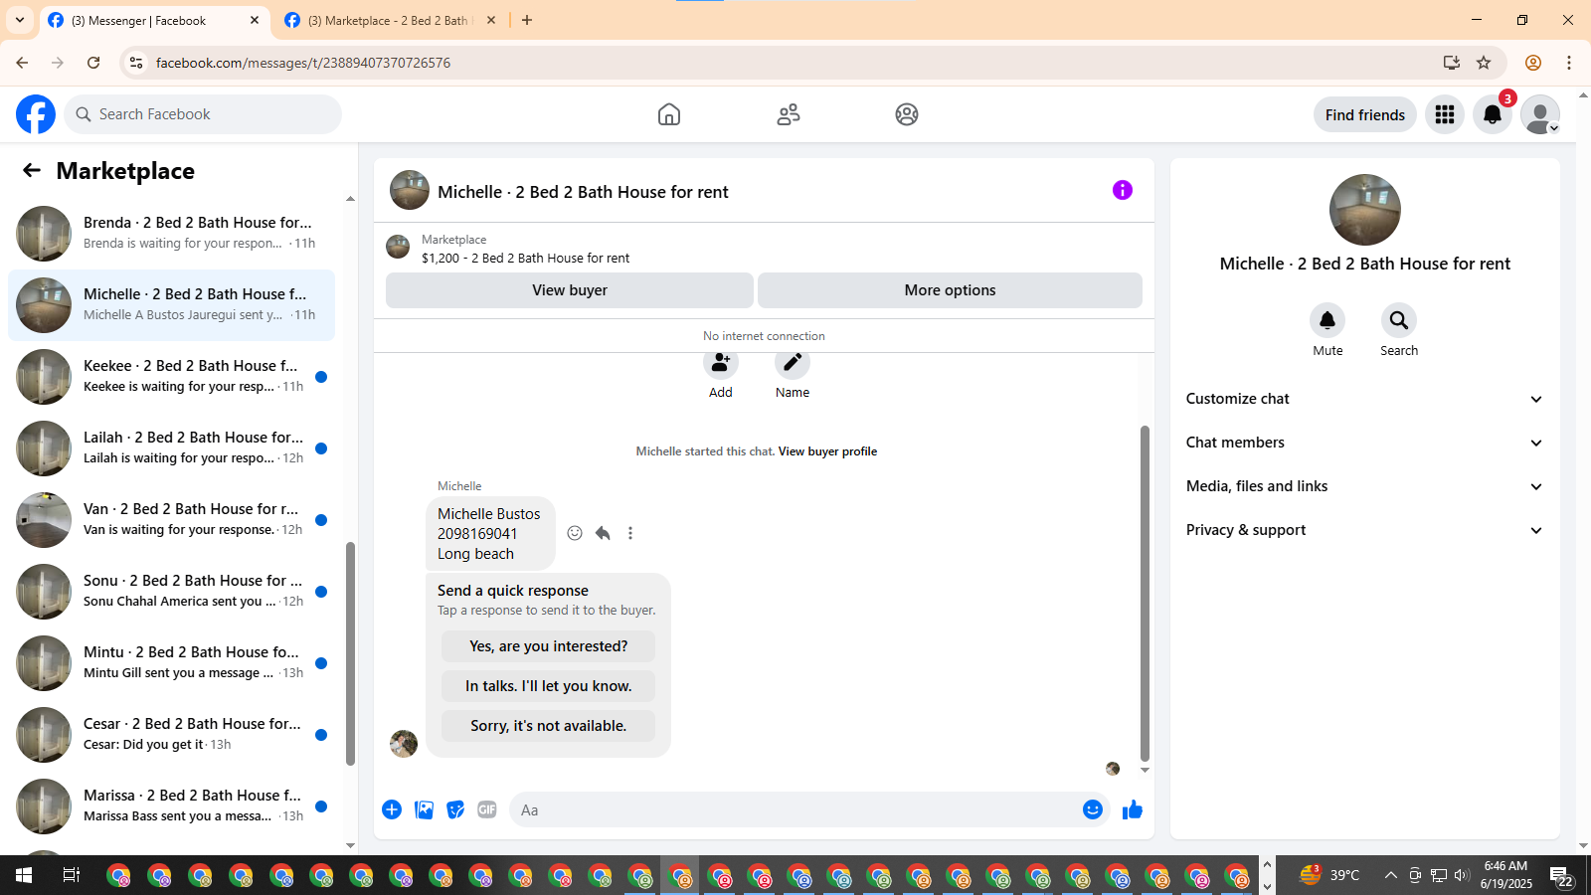Send a thumbs-up like
The image size is (1591, 895).
pos(1133,809)
